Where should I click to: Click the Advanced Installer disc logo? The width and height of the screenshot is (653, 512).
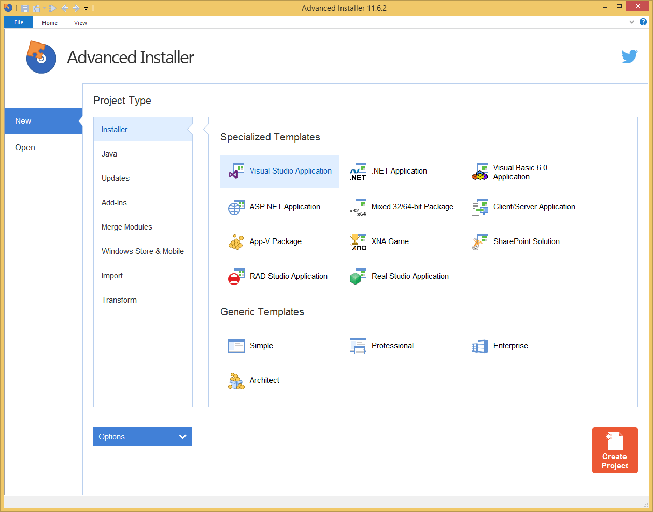(41, 57)
